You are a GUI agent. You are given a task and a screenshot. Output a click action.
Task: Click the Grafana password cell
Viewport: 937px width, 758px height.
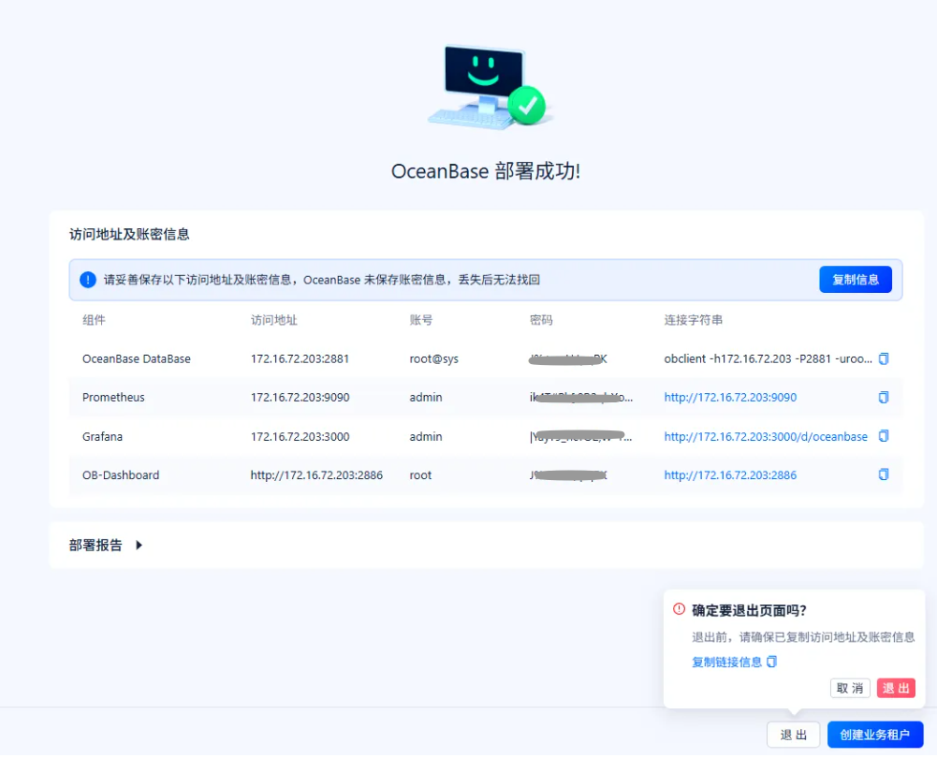click(581, 437)
